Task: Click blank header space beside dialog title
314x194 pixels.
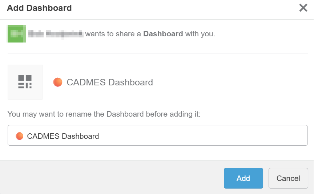Action: click(x=182, y=8)
